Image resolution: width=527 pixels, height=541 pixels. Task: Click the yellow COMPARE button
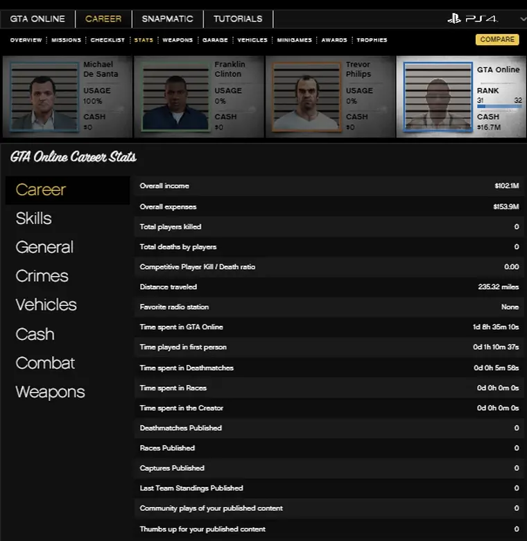click(x=497, y=40)
